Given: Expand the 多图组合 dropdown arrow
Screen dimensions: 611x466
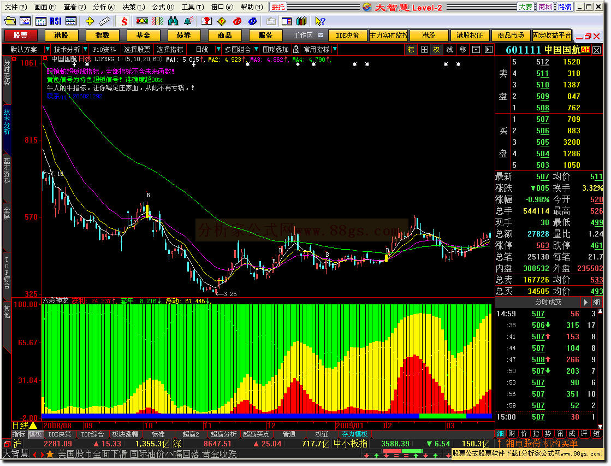Looking at the screenshot, I should tap(256, 50).
